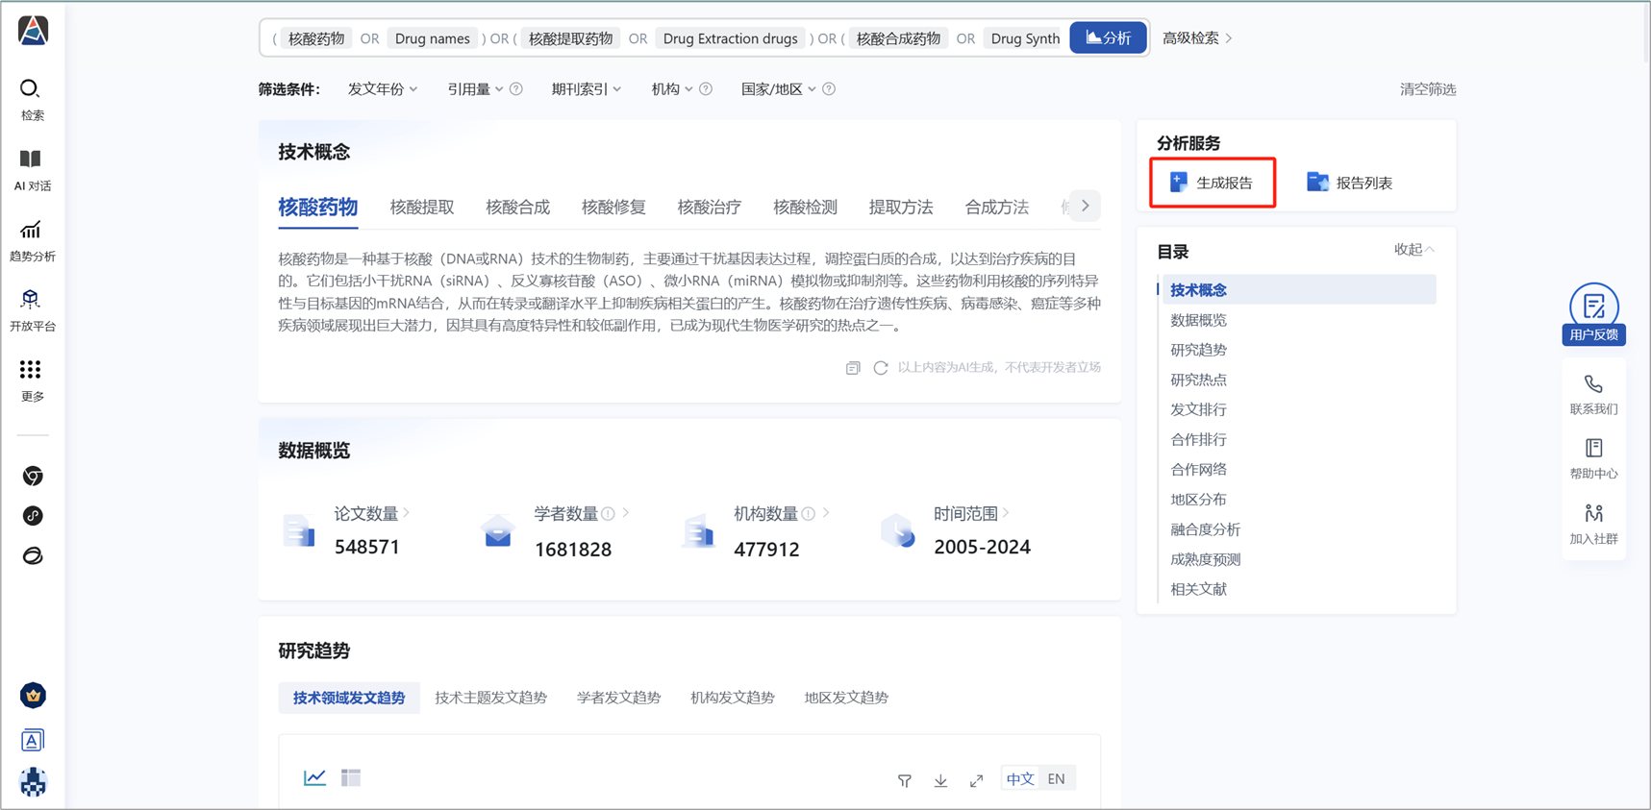
Task: Open 开放平台 in the sidebar
Action: click(32, 310)
